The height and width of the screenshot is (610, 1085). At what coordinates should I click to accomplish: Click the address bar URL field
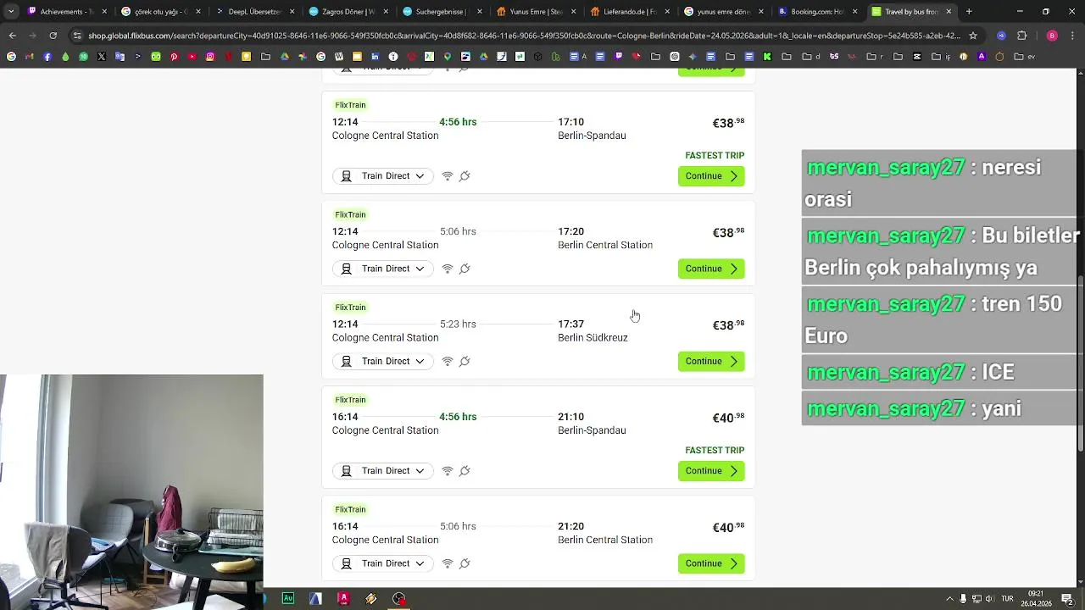click(526, 36)
